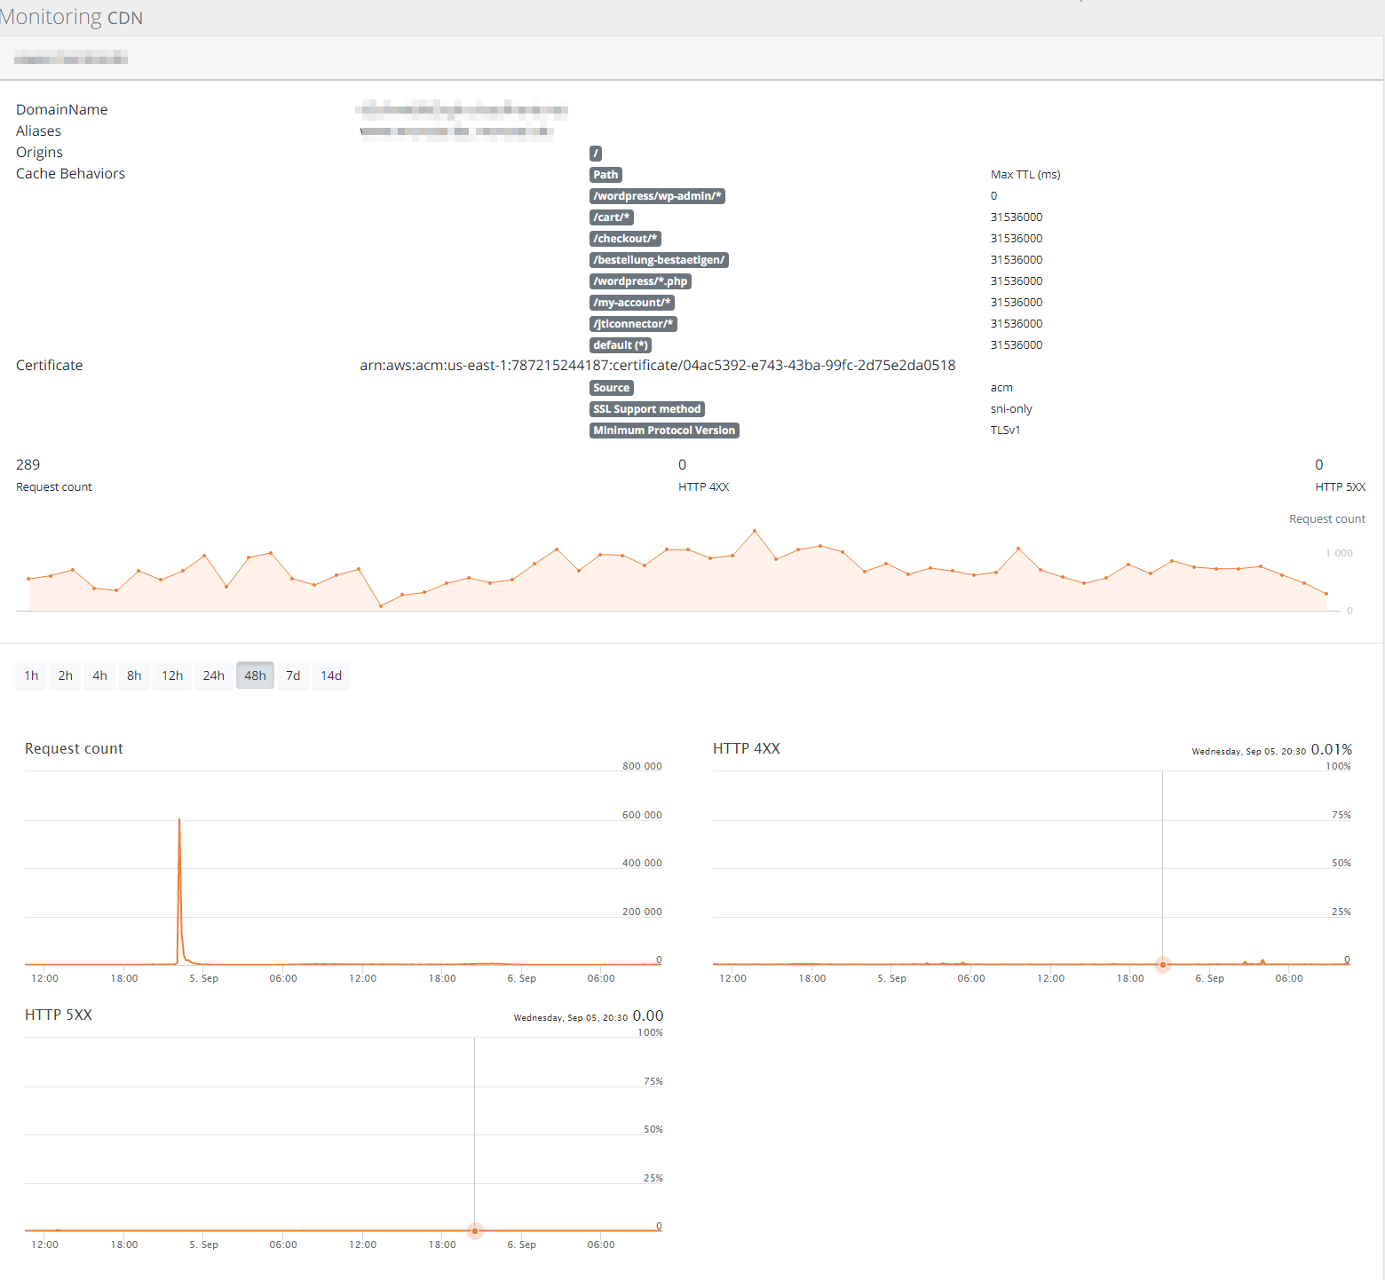1385x1280 pixels.
Task: Click the TTL value 0 for wp-admin
Action: coord(993,196)
